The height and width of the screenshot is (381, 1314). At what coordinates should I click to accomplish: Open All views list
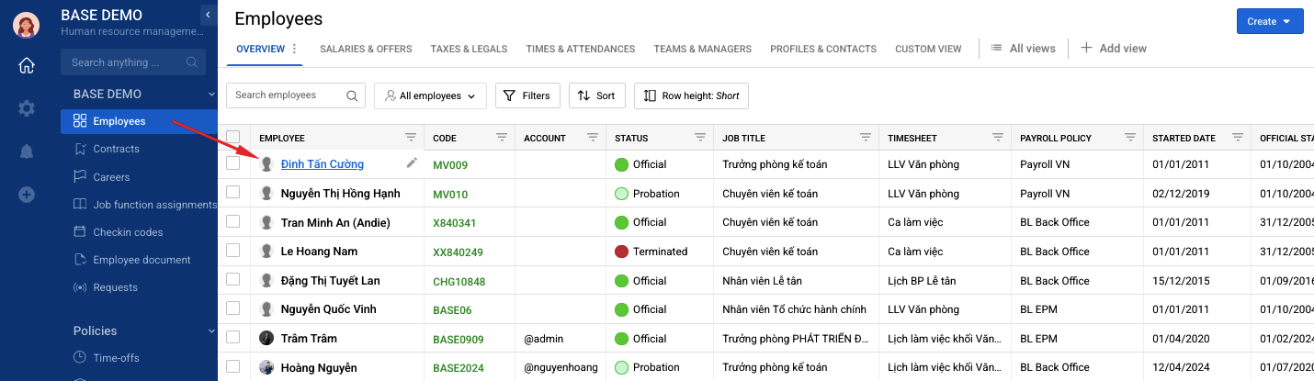coord(1023,49)
